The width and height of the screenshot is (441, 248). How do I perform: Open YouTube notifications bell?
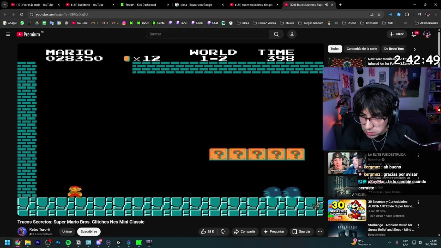414,34
